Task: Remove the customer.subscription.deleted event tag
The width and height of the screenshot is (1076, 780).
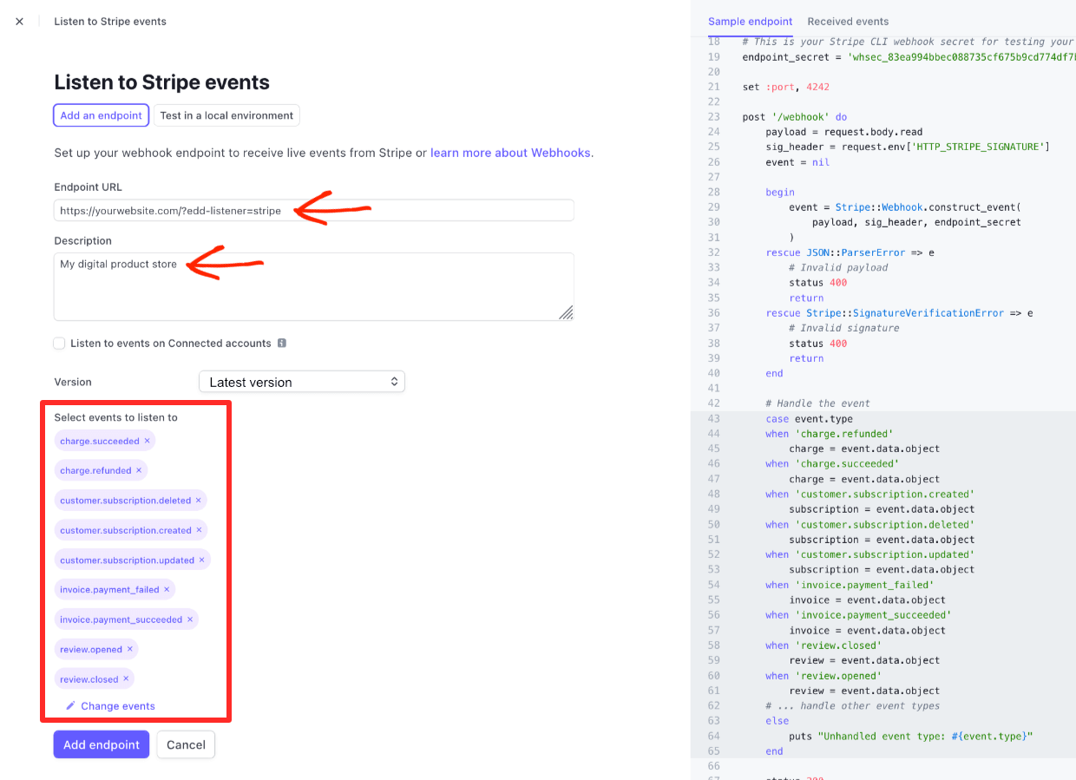Action: (199, 501)
